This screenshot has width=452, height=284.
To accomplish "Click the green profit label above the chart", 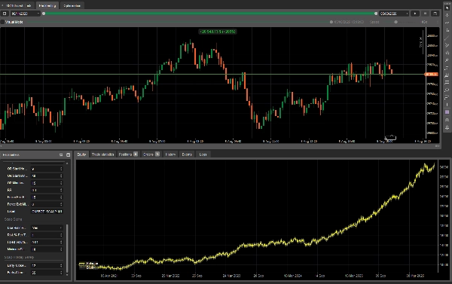I will point(218,32).
